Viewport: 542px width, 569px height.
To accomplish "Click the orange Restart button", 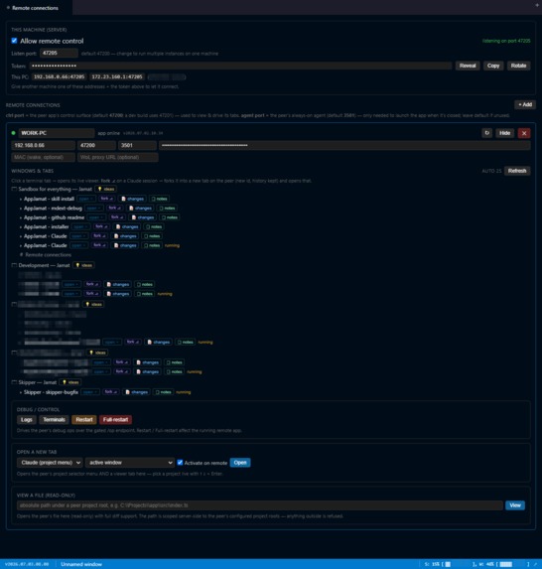I will point(84,420).
